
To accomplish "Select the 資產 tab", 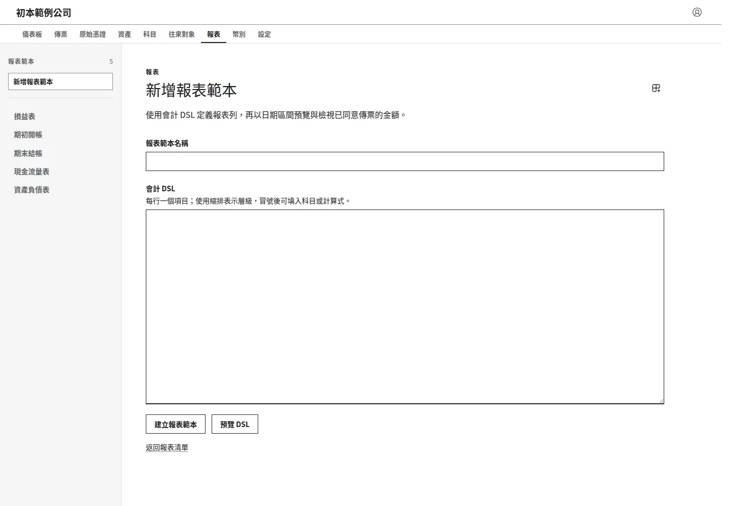I will (x=125, y=34).
